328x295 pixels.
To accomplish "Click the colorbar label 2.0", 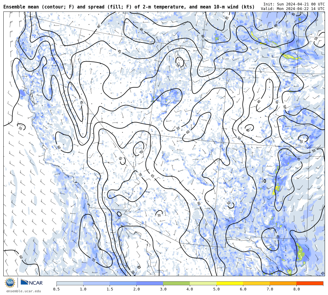I will pos(136,289).
